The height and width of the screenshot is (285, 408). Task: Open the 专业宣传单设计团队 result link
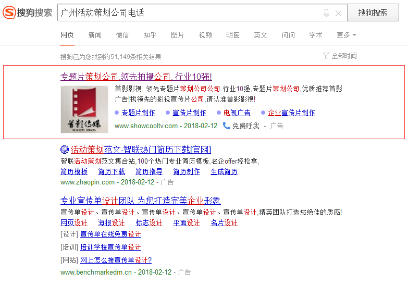pos(140,201)
